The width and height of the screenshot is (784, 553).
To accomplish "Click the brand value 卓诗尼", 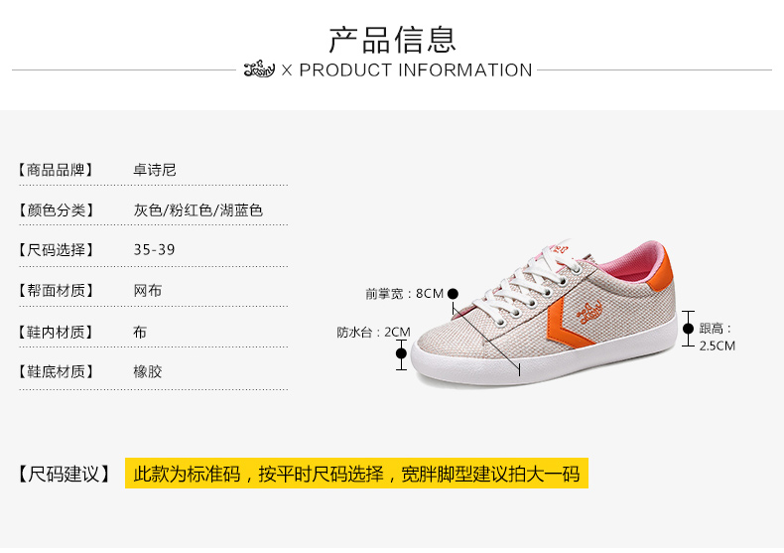I will [x=155, y=170].
